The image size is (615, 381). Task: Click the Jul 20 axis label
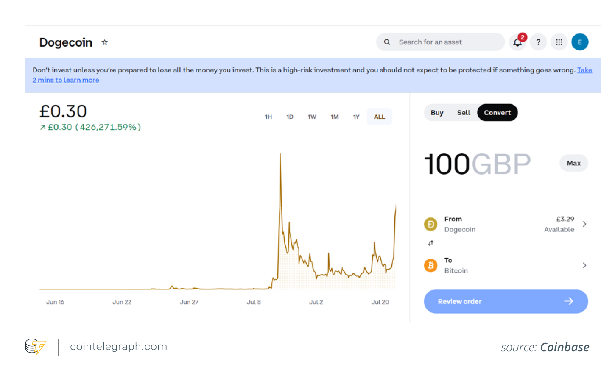click(380, 302)
